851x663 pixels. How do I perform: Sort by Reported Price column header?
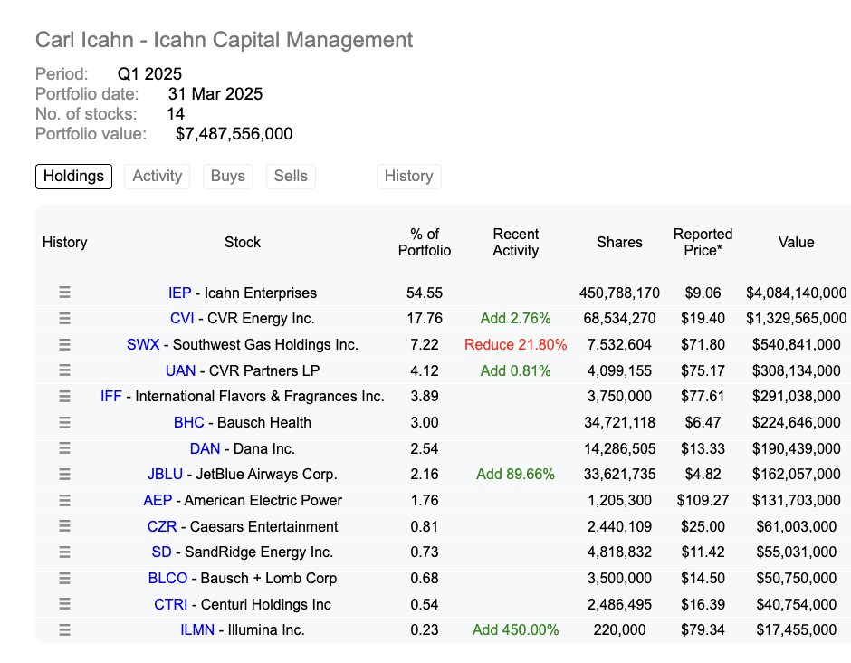click(703, 242)
